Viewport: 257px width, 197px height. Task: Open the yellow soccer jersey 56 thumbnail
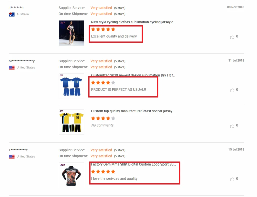tap(71, 122)
